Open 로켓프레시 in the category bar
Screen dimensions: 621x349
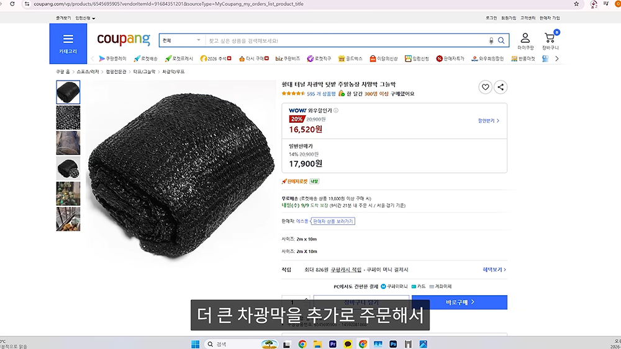(x=179, y=58)
